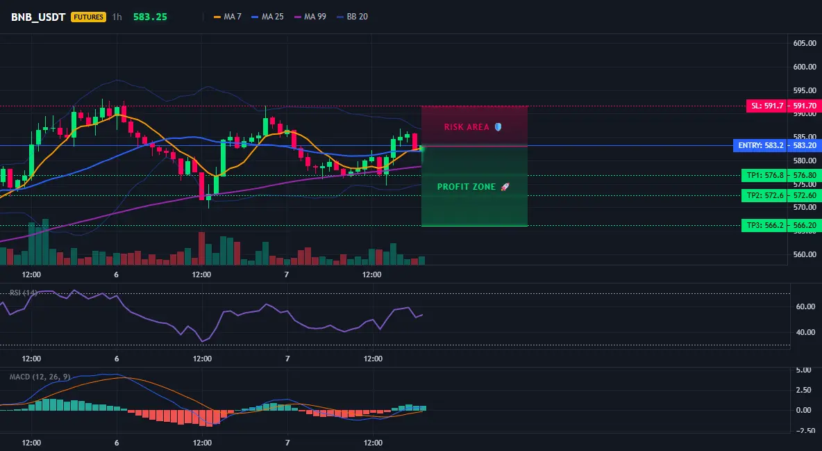
Task: Click the MA 25 legend entry
Action: pyautogui.click(x=268, y=17)
